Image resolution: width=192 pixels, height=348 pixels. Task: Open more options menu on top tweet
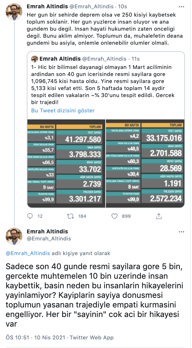181,7
